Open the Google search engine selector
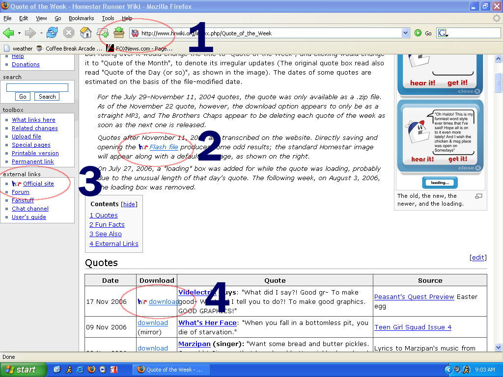The image size is (503, 377). (x=443, y=33)
